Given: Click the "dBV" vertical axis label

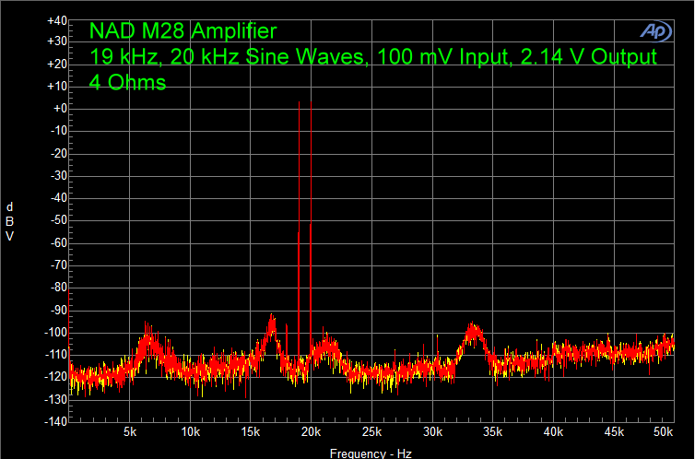Looking at the screenshot, I should click(9, 220).
